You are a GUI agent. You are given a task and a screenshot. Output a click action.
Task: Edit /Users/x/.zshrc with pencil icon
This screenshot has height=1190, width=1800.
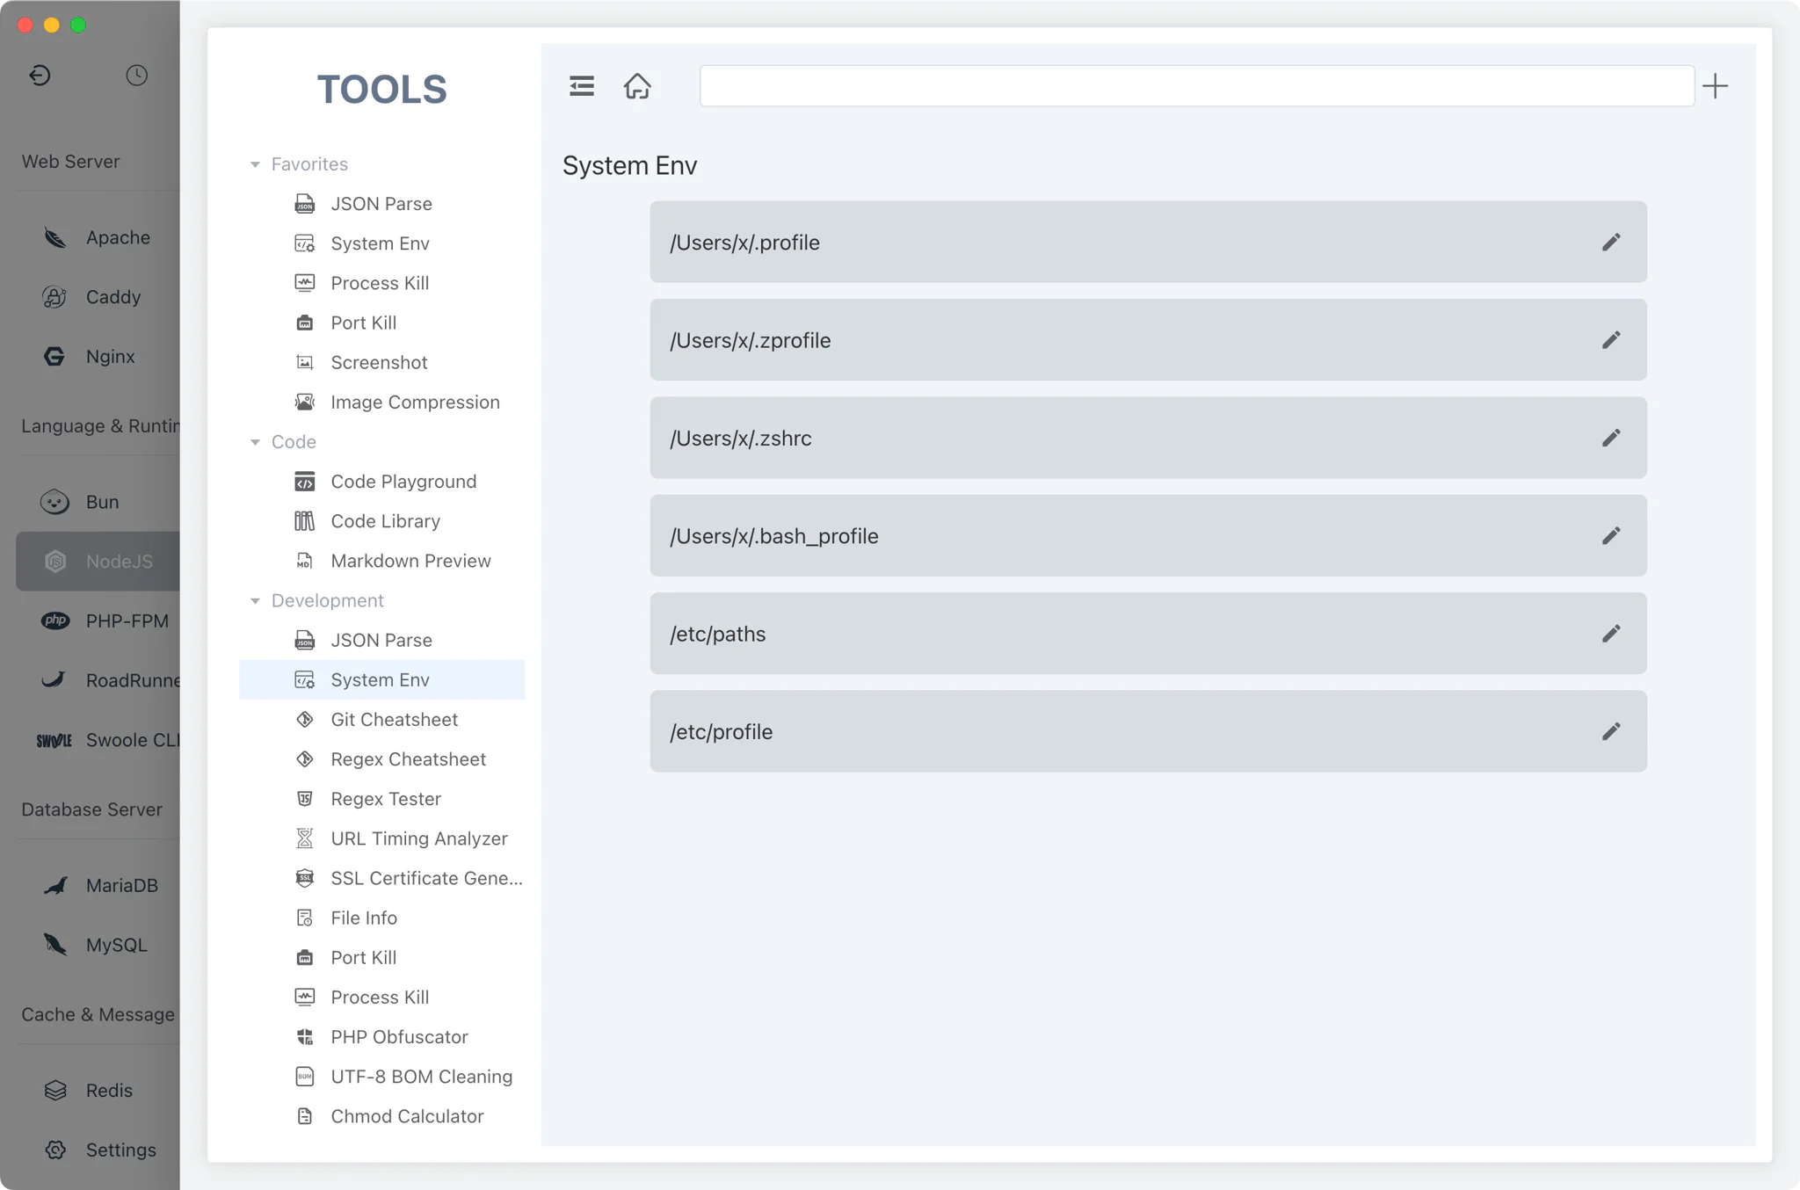click(1610, 438)
